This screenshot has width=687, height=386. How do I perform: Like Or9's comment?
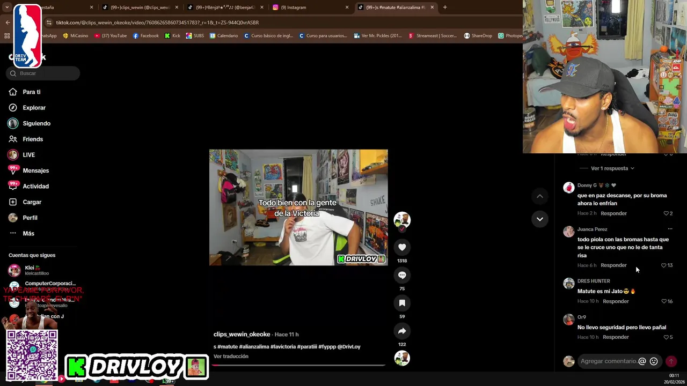tap(668, 337)
